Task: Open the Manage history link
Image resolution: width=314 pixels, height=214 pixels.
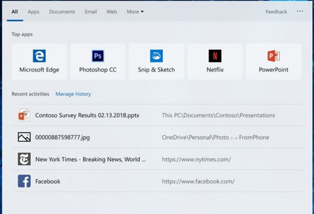Action: [73, 94]
